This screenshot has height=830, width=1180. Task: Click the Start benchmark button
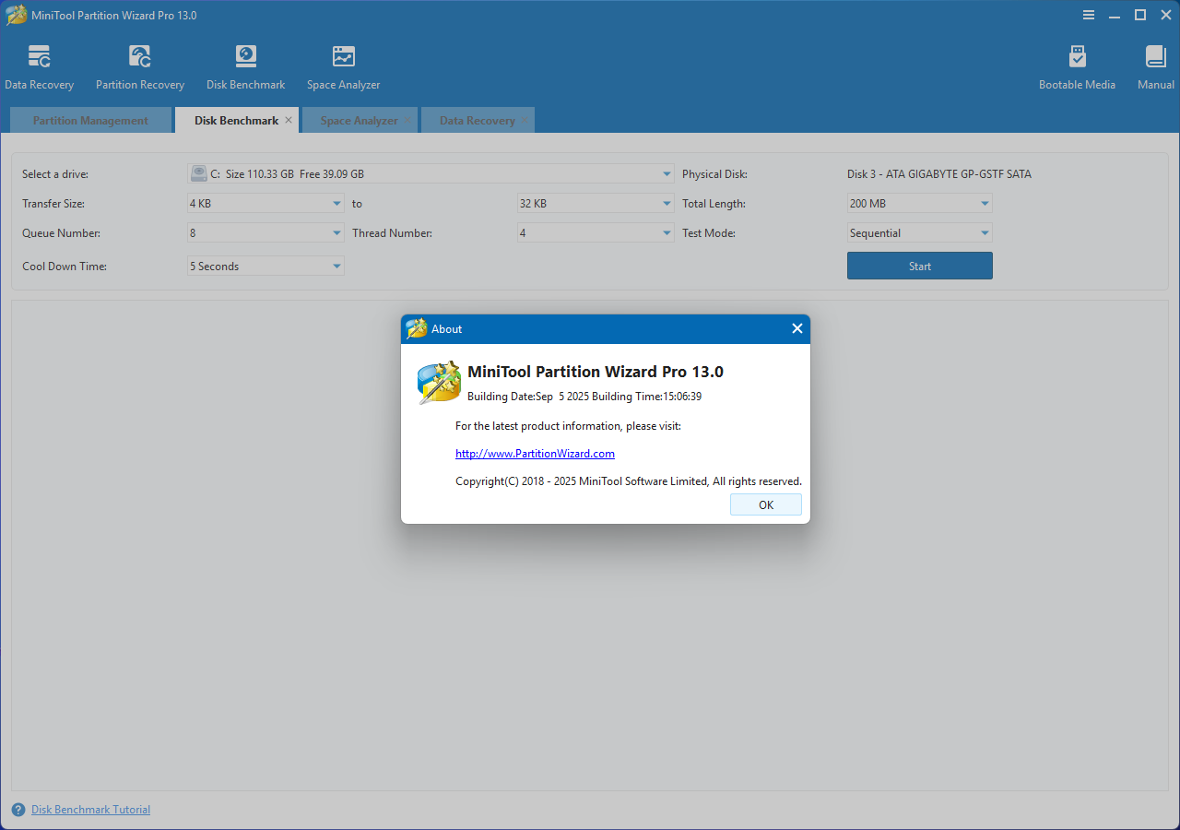[x=920, y=266]
